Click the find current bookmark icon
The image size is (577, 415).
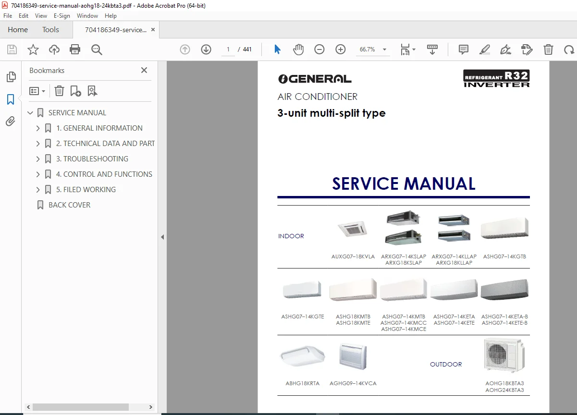pos(92,91)
